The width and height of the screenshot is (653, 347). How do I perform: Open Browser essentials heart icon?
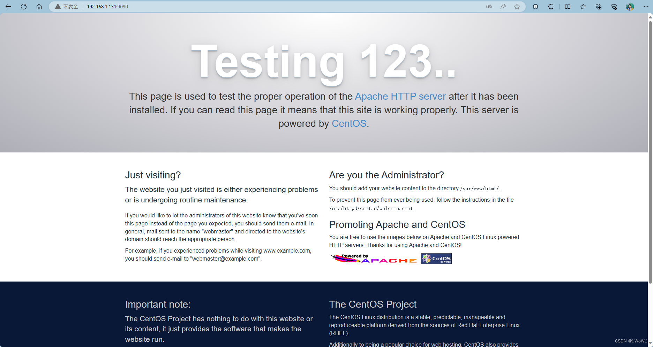pos(614,7)
